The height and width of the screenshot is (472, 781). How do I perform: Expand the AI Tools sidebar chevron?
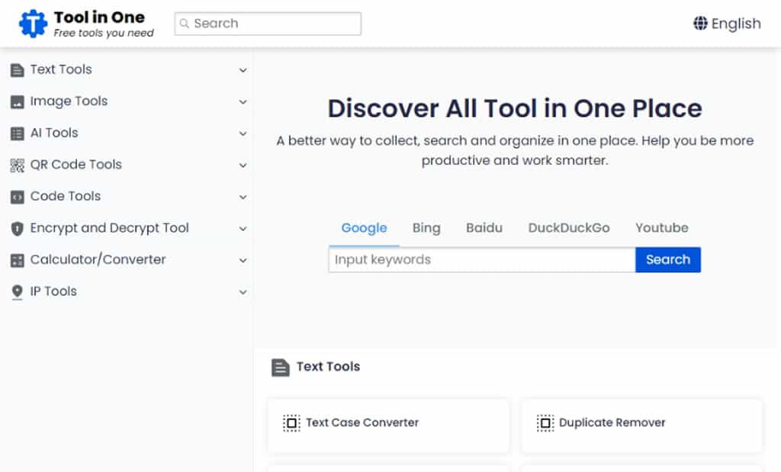(243, 133)
